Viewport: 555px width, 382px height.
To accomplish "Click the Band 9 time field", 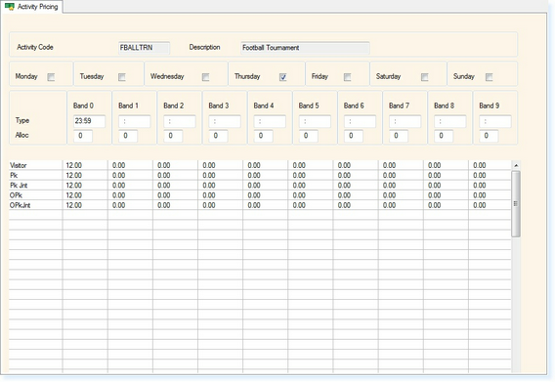I will 495,121.
